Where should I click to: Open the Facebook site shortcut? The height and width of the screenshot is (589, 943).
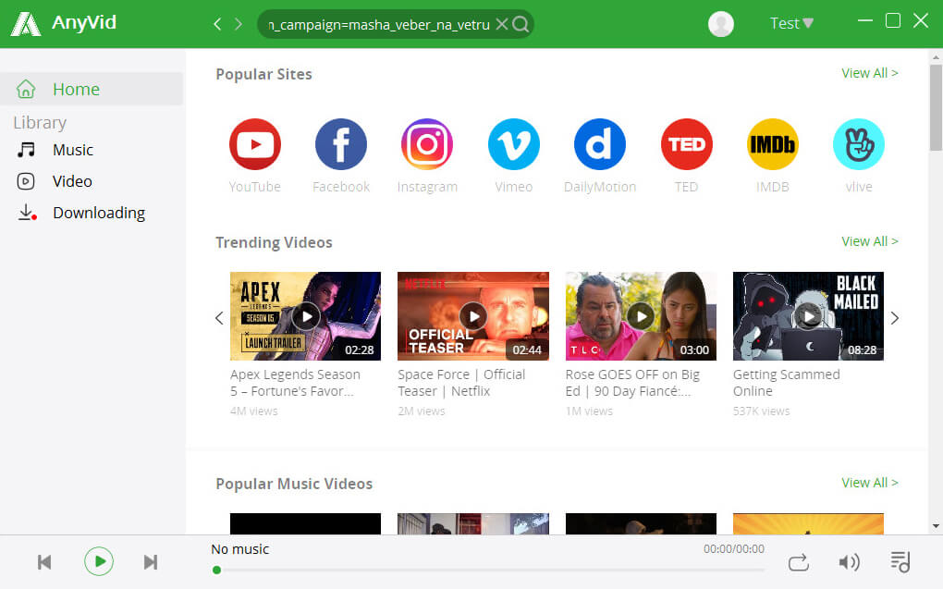point(341,144)
